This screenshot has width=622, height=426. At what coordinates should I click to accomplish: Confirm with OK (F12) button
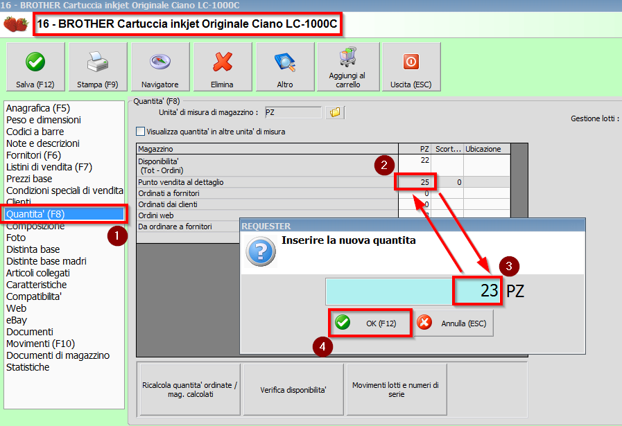click(x=370, y=323)
